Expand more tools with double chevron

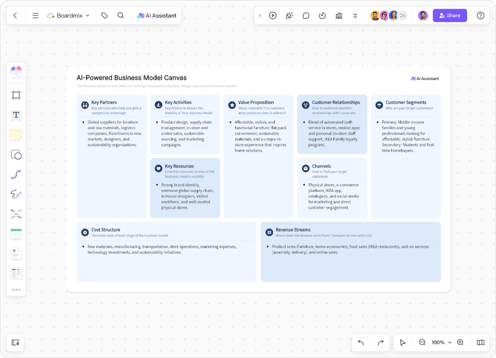click(355, 16)
